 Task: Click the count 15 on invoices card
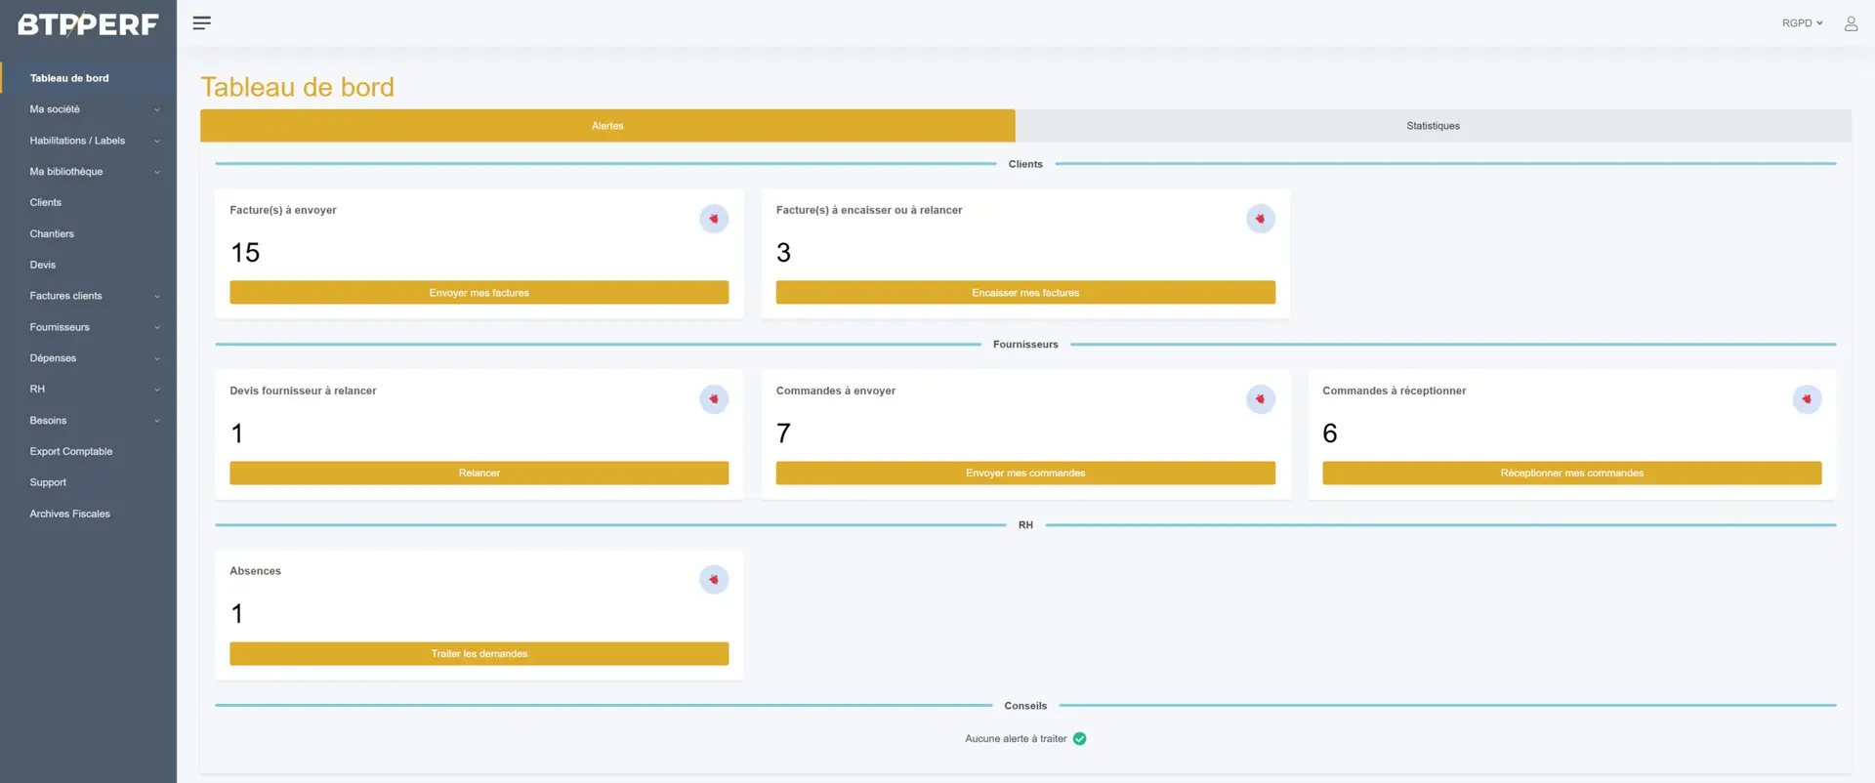(245, 253)
